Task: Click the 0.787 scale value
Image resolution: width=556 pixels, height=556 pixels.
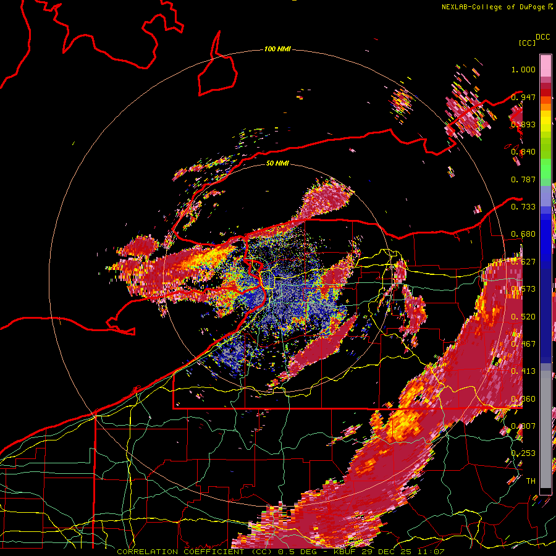Action: pos(523,179)
